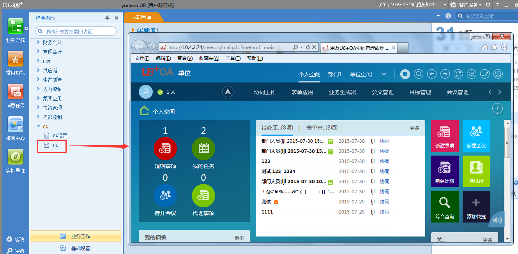This screenshot has width=518, height=254.
Task: Click the 新建事项 tile
Action: [445, 136]
